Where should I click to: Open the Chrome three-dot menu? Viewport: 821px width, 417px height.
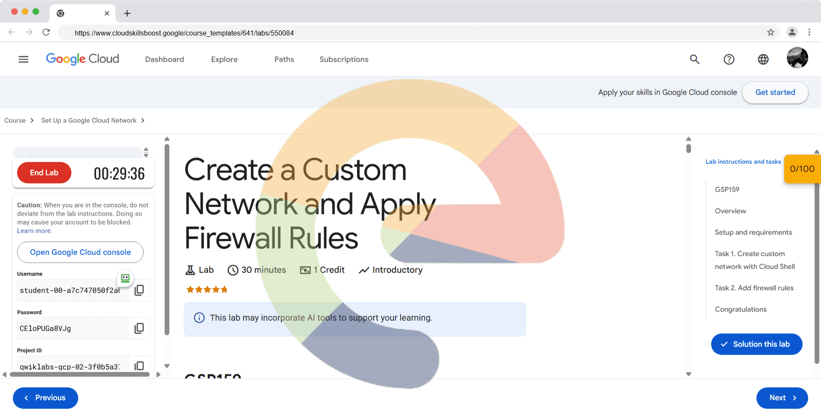click(x=809, y=33)
